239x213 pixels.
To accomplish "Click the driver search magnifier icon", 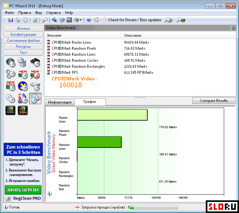I will pos(169,20).
